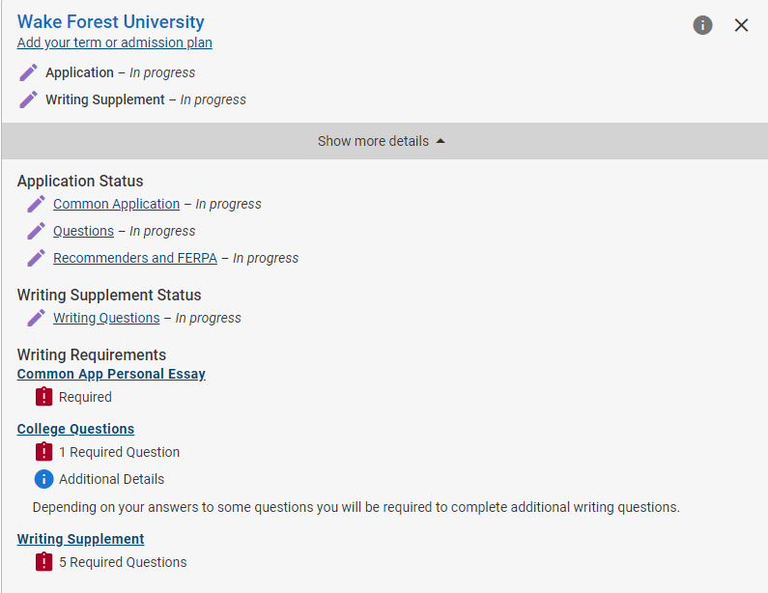768x593 pixels.
Task: Click the Show more details caret arrow
Action: (x=441, y=141)
